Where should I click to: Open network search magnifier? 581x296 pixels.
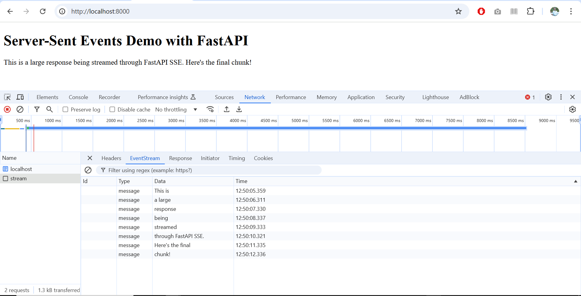(x=49, y=109)
